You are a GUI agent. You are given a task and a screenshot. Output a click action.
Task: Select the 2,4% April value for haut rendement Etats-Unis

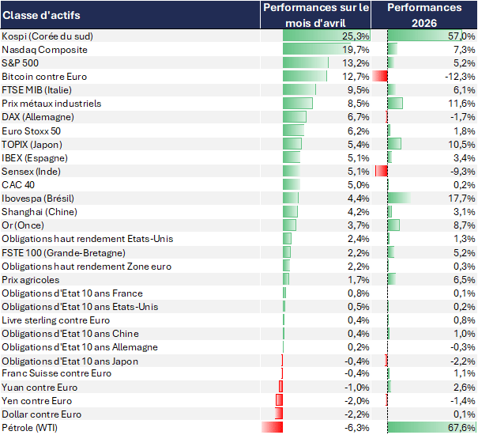[x=359, y=239]
